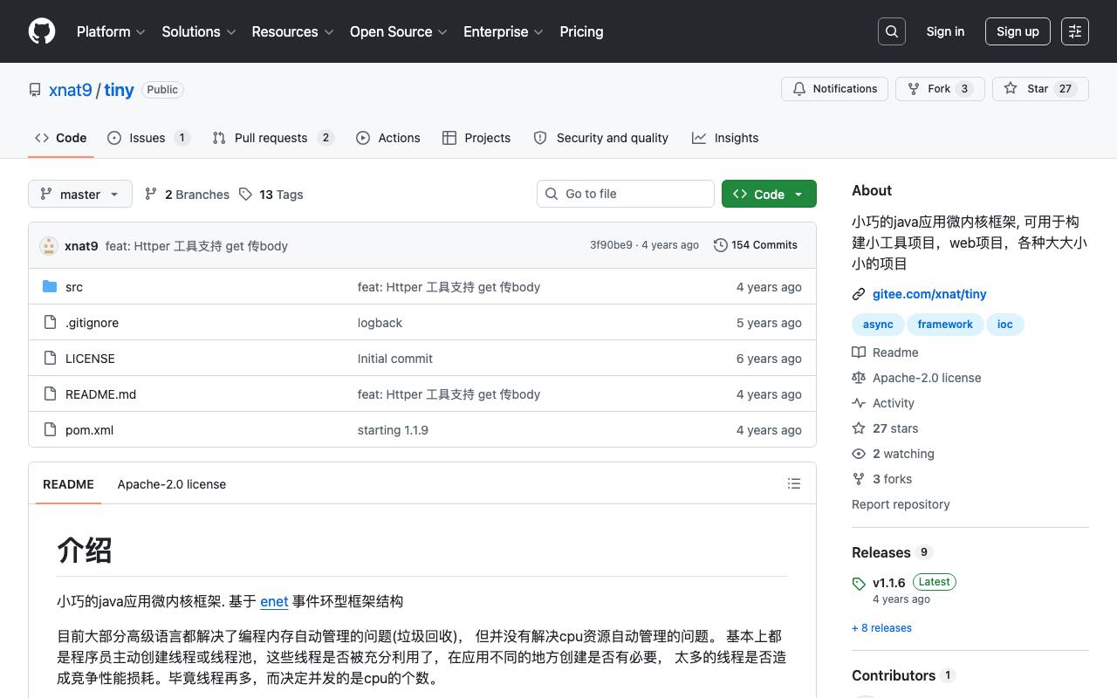1117x698 pixels.
Task: Click the pom.xml file icon
Action: [x=50, y=430]
